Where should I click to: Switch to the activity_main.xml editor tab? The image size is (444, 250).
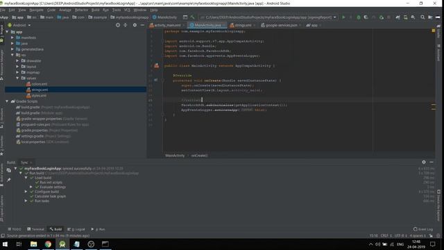[x=167, y=25]
